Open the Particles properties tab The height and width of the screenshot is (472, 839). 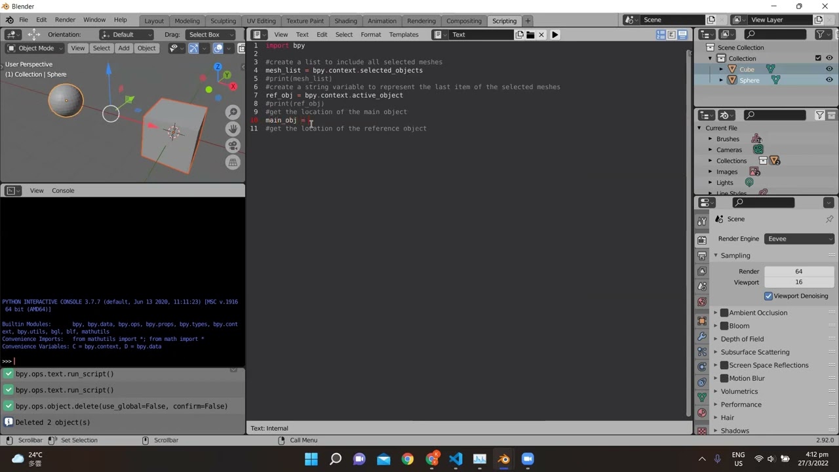(x=702, y=352)
